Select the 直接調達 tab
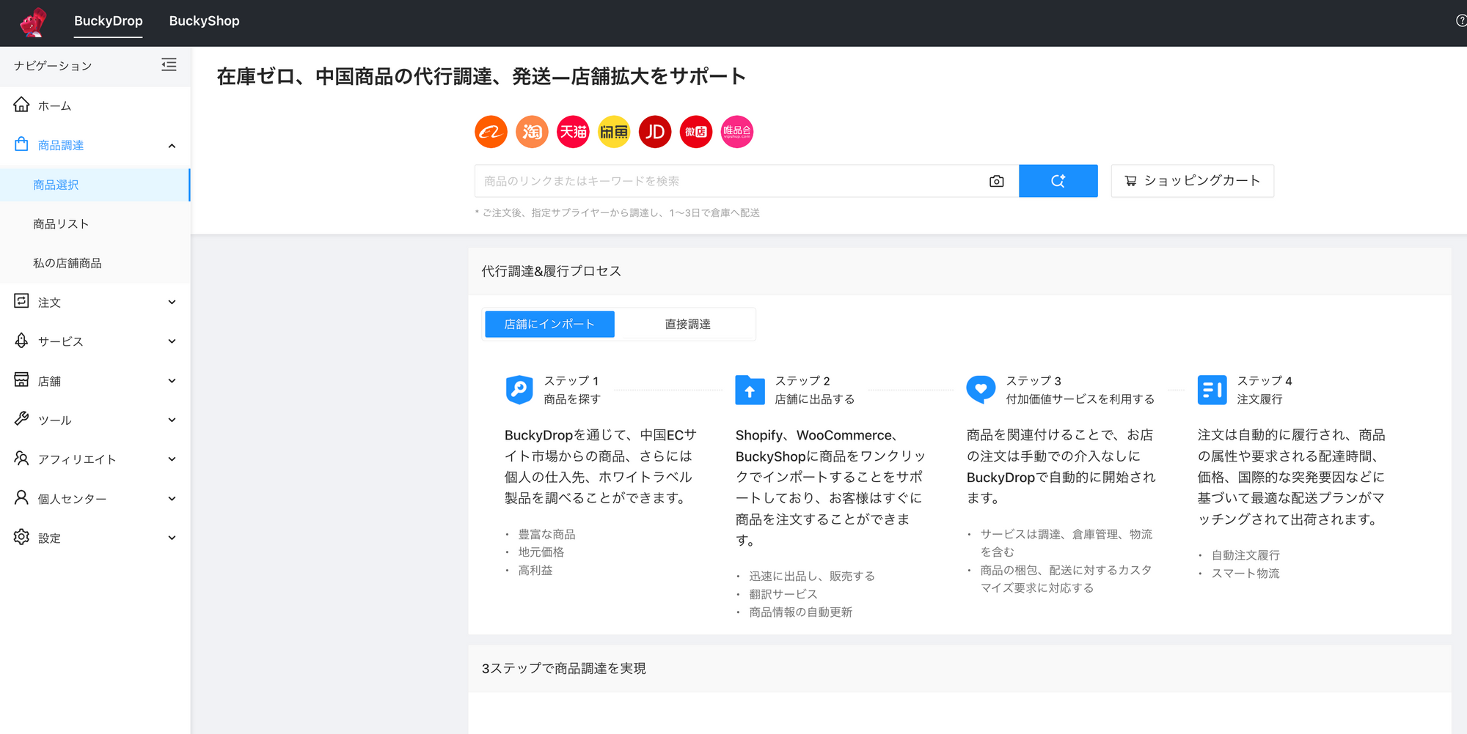The image size is (1467, 734). [687, 324]
